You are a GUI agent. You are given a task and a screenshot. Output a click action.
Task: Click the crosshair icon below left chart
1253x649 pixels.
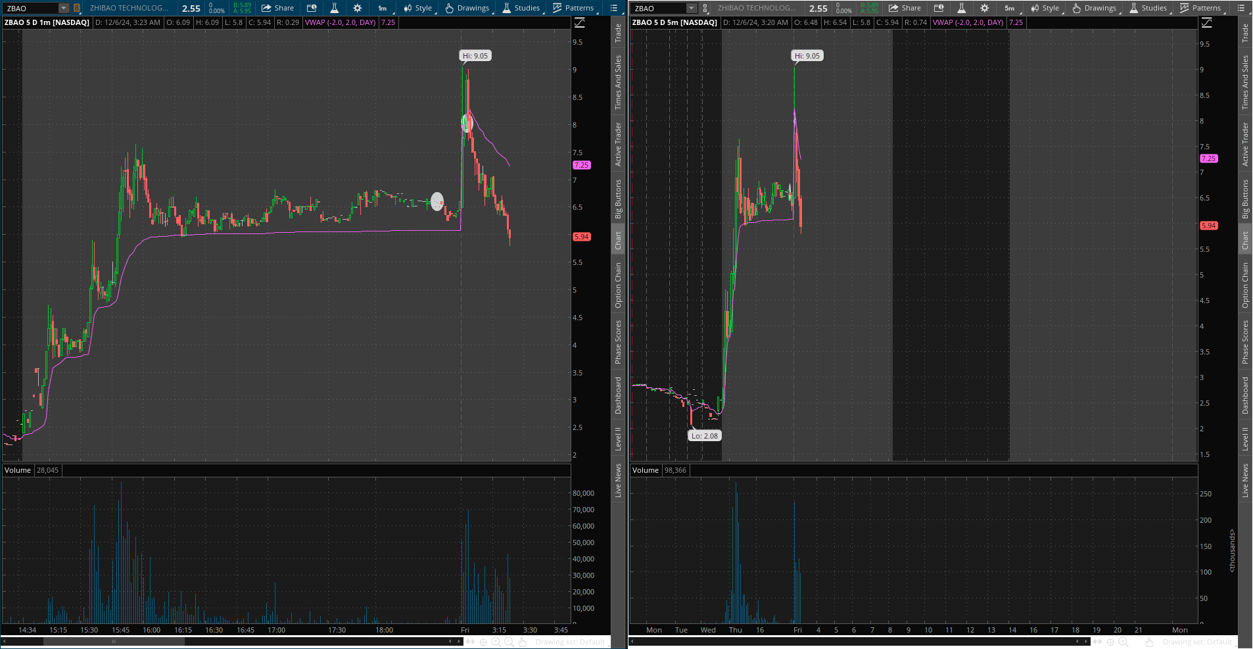coord(483,642)
